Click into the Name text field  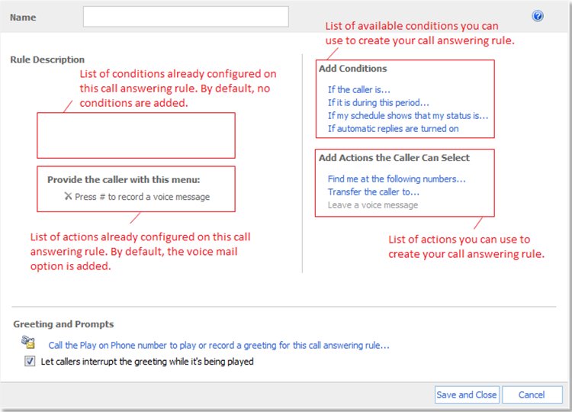[x=185, y=17]
